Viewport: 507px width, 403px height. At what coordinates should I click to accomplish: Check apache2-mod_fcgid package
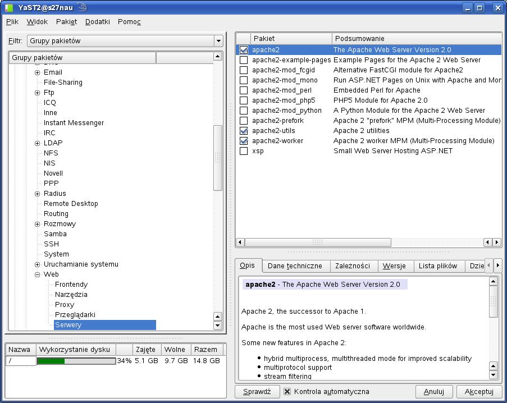[244, 70]
